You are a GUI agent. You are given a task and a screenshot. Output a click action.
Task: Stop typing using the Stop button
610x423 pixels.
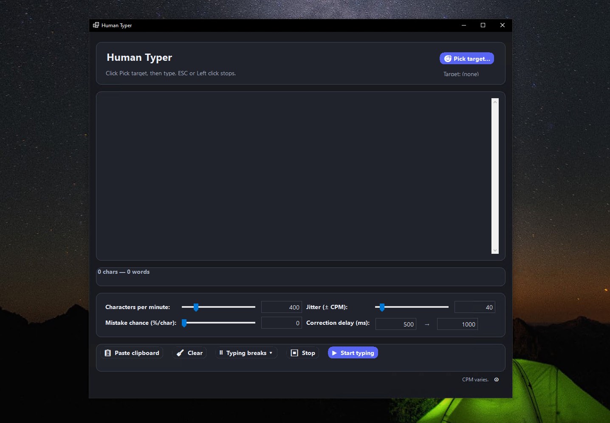click(x=302, y=353)
